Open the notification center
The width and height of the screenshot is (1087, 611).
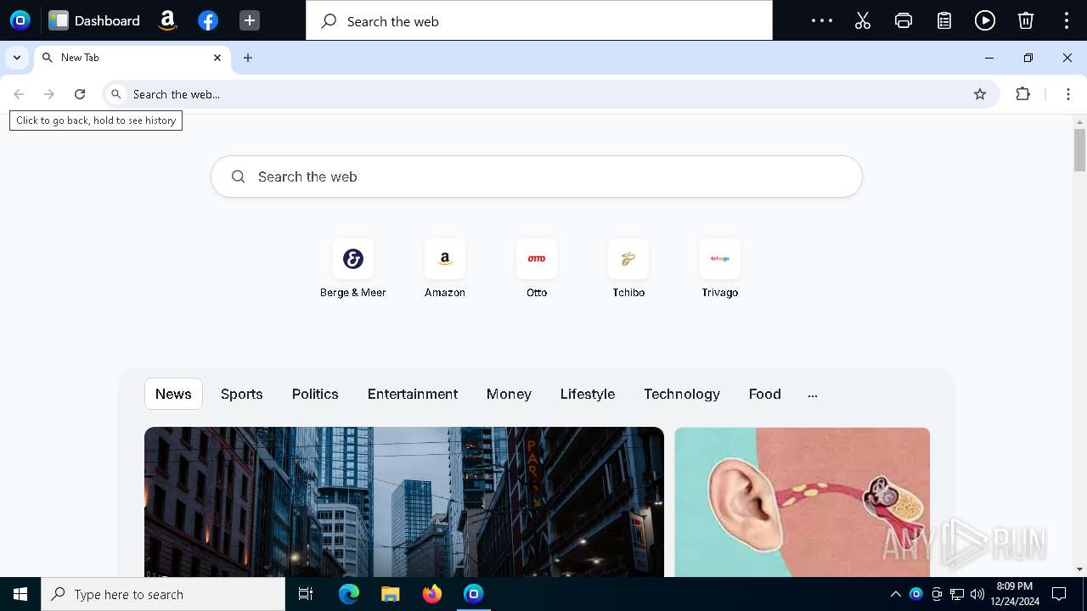(x=1059, y=594)
